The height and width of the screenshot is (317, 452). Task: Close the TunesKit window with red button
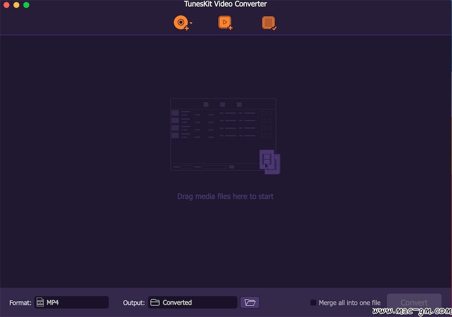(6, 5)
